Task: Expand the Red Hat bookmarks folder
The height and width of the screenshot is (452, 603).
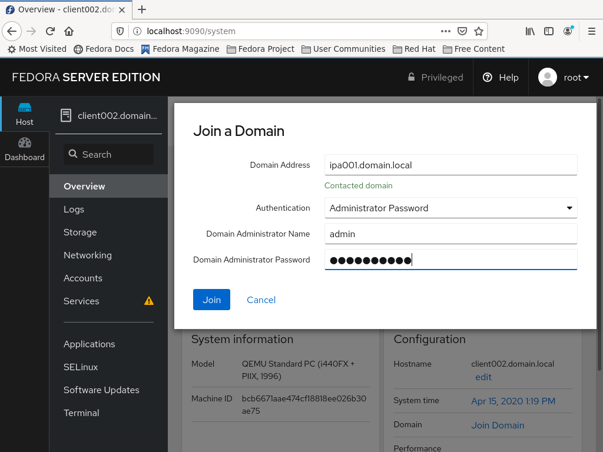Action: [x=414, y=49]
